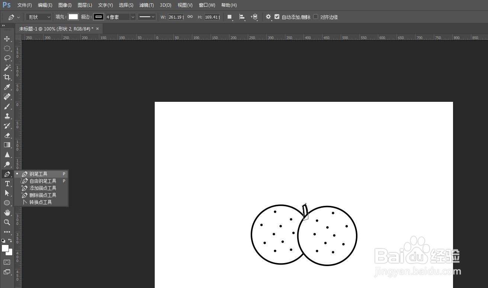Select the Sharpen tool

[7, 155]
